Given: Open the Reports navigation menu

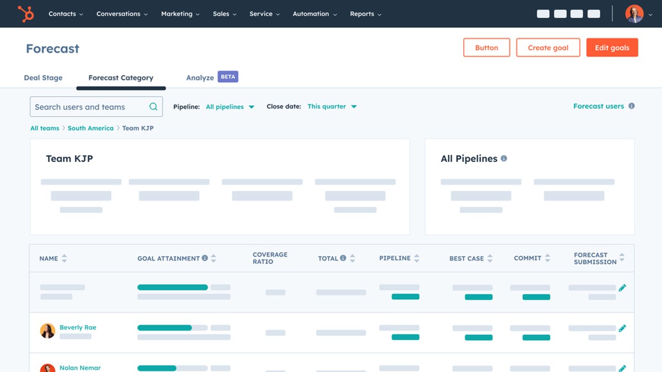Looking at the screenshot, I should (x=366, y=14).
